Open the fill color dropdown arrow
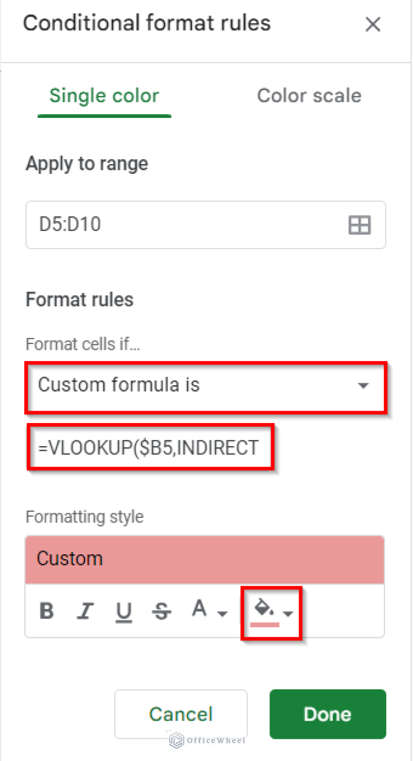 click(289, 614)
